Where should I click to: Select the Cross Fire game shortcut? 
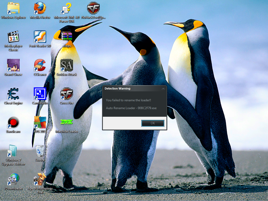tap(67, 94)
